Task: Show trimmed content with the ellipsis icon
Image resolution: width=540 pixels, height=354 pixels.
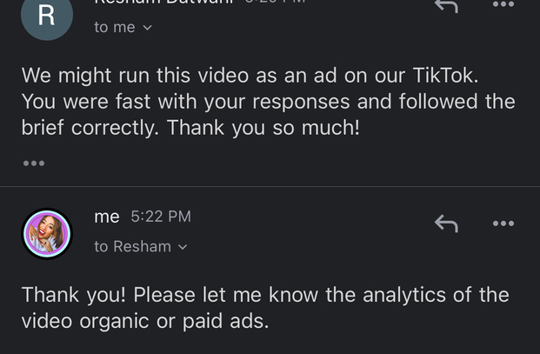Action: [34, 163]
